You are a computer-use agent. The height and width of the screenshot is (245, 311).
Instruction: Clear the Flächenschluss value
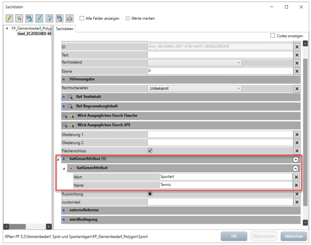pyautogui.click(x=297, y=151)
